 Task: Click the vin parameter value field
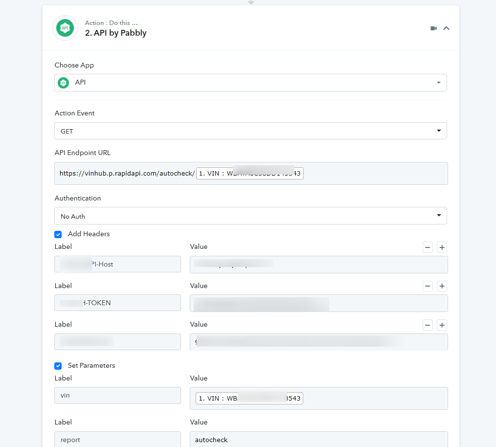pyautogui.click(x=318, y=398)
